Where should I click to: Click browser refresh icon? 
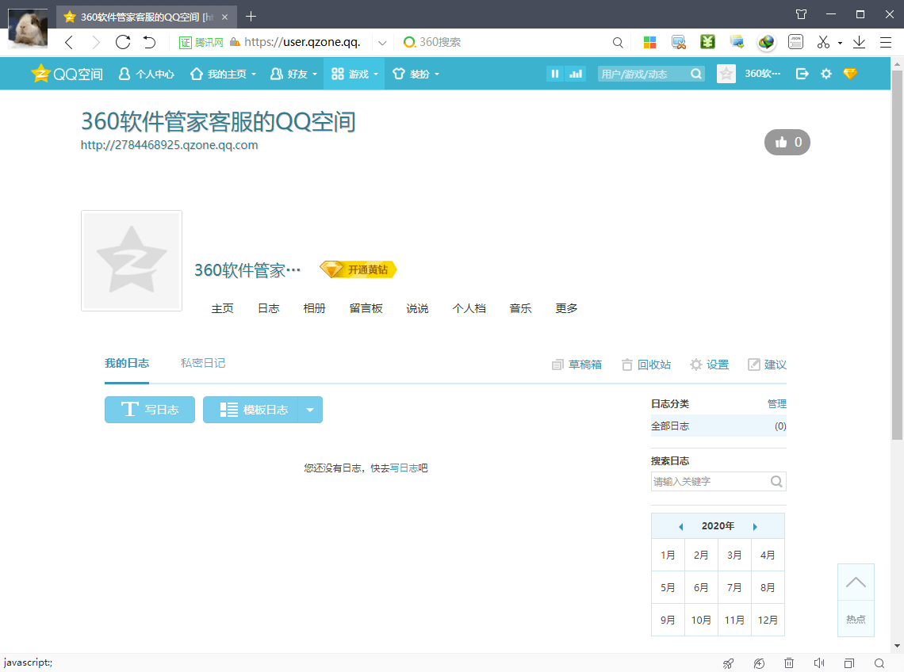coord(122,42)
